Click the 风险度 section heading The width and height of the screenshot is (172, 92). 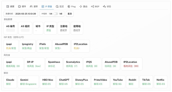tap(7, 55)
